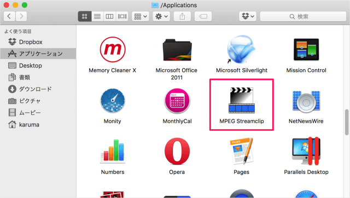Select the Numbers bar chart icon
This screenshot has width=350, height=198.
(x=113, y=151)
